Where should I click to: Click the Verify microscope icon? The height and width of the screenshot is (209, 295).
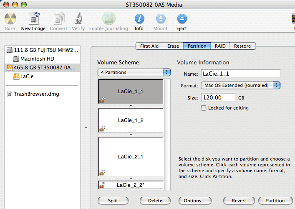click(78, 21)
